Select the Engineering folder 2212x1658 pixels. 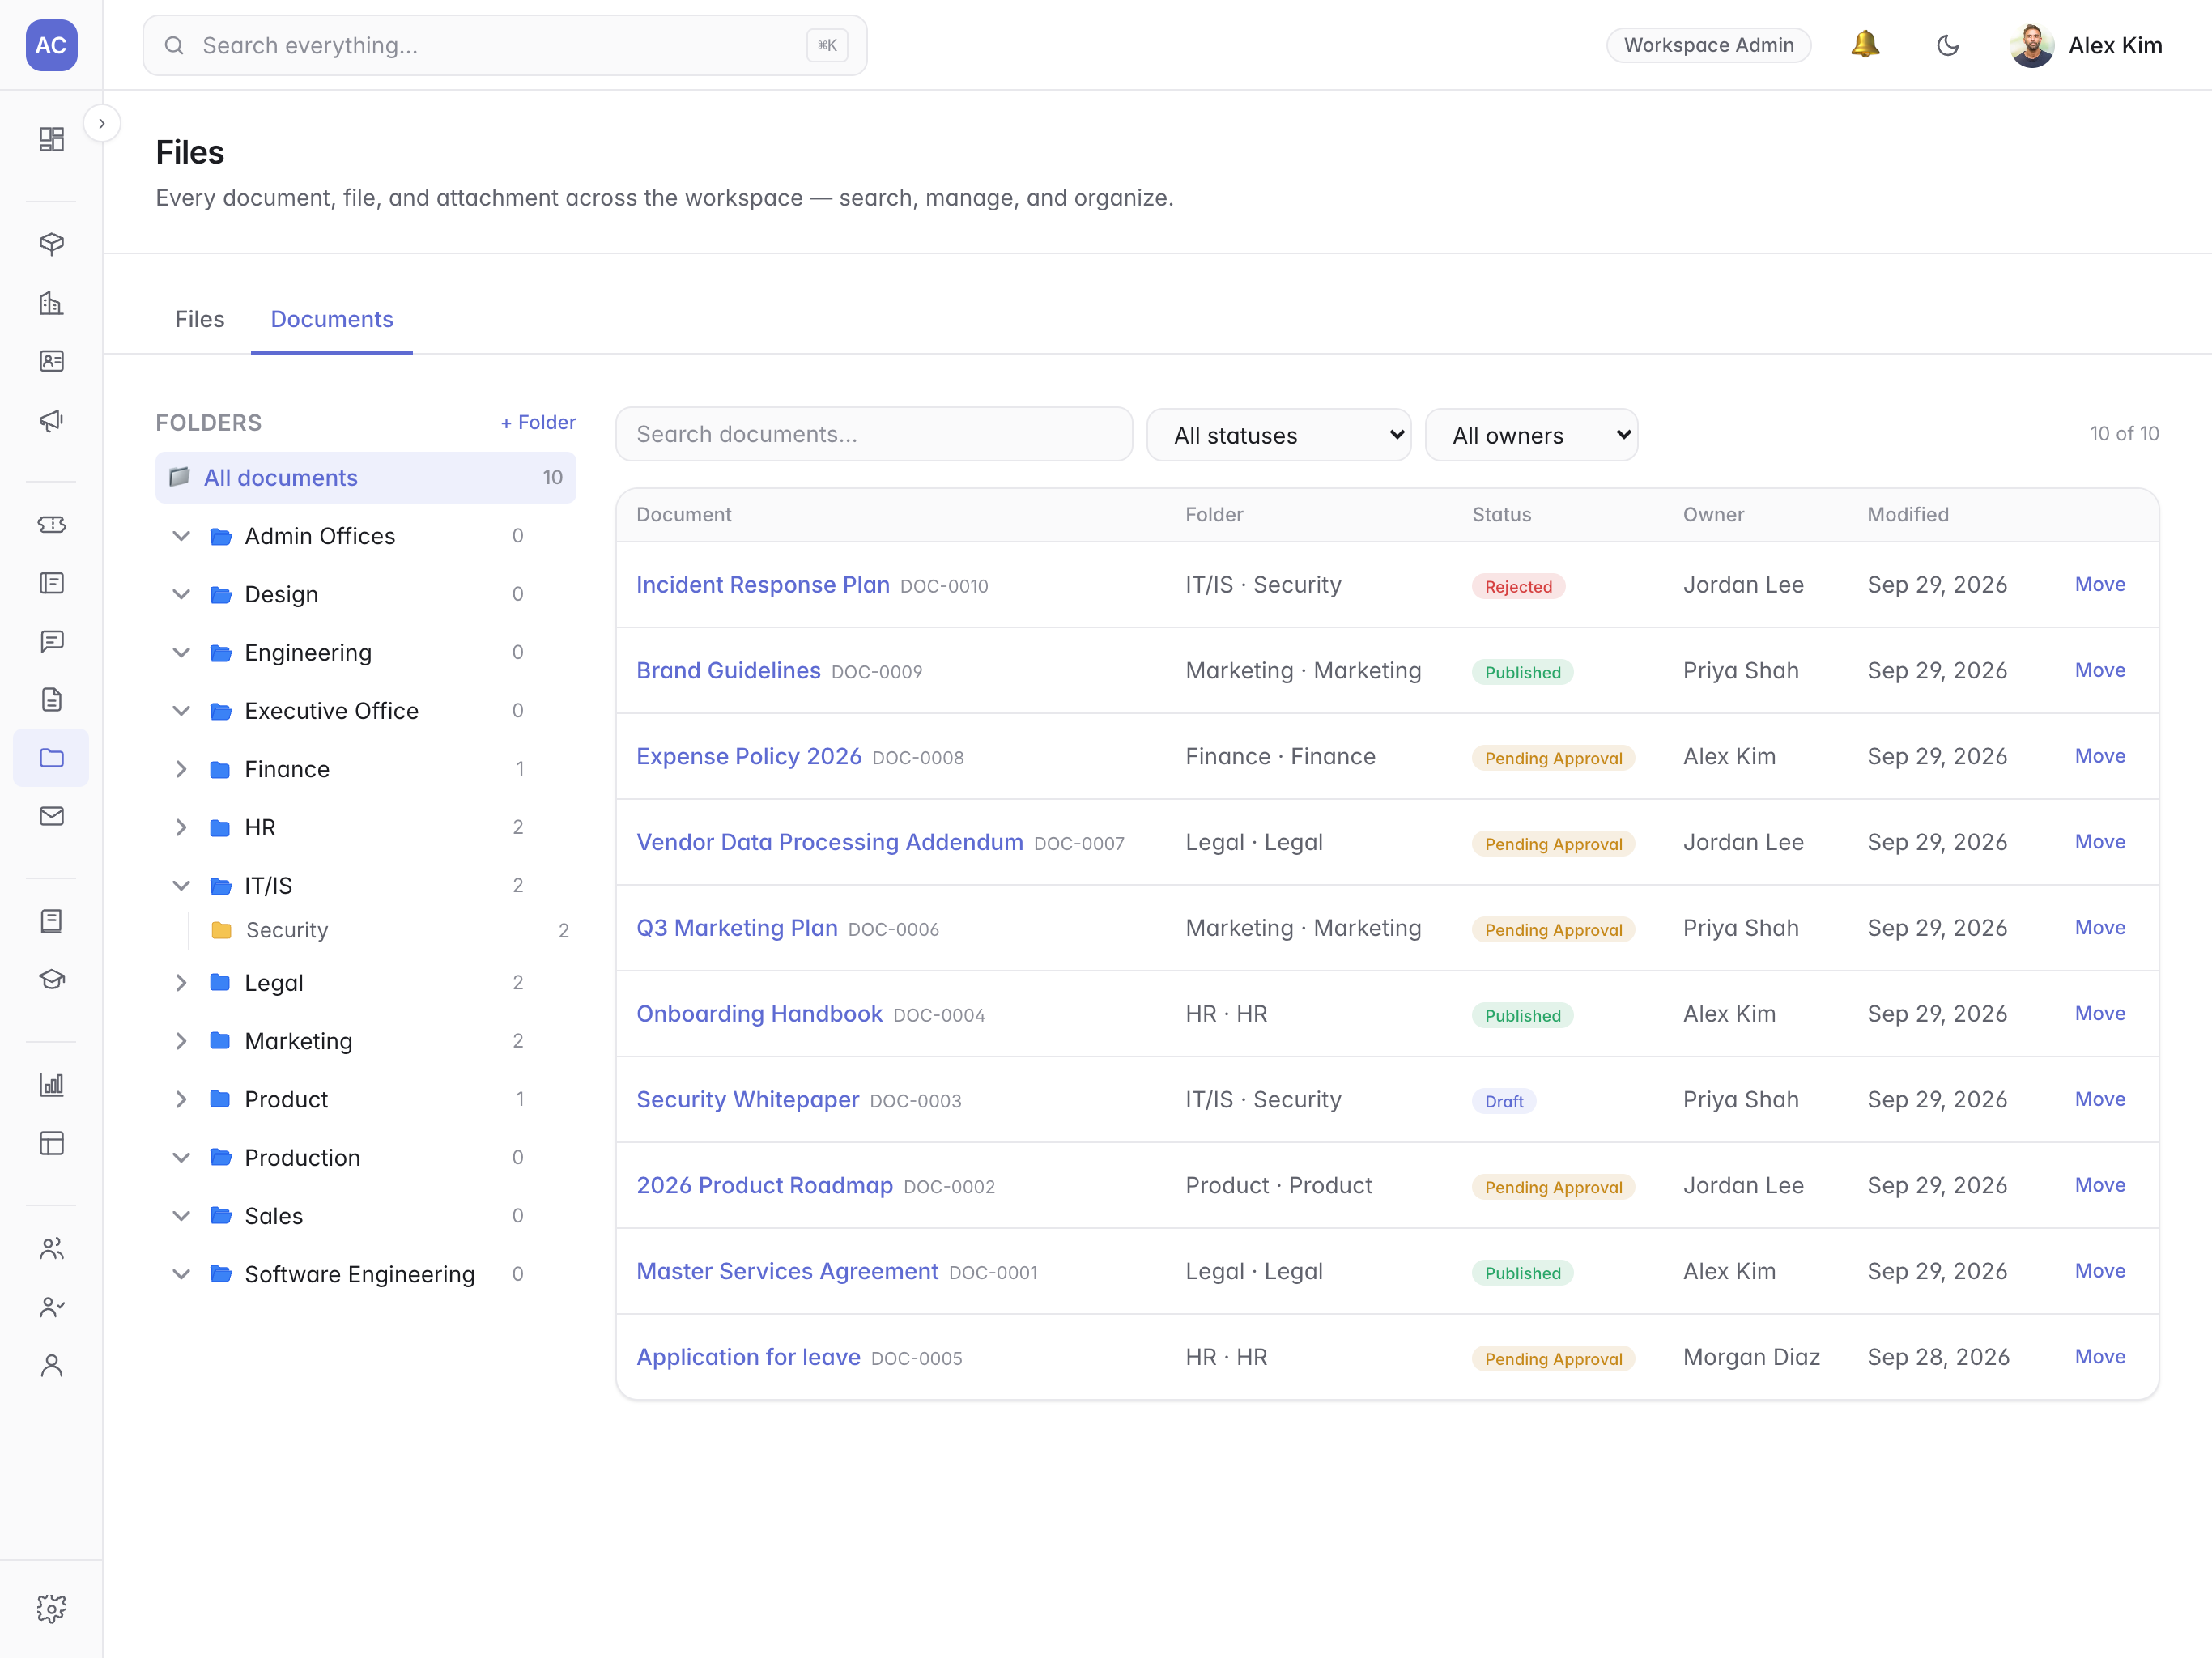[x=308, y=652]
